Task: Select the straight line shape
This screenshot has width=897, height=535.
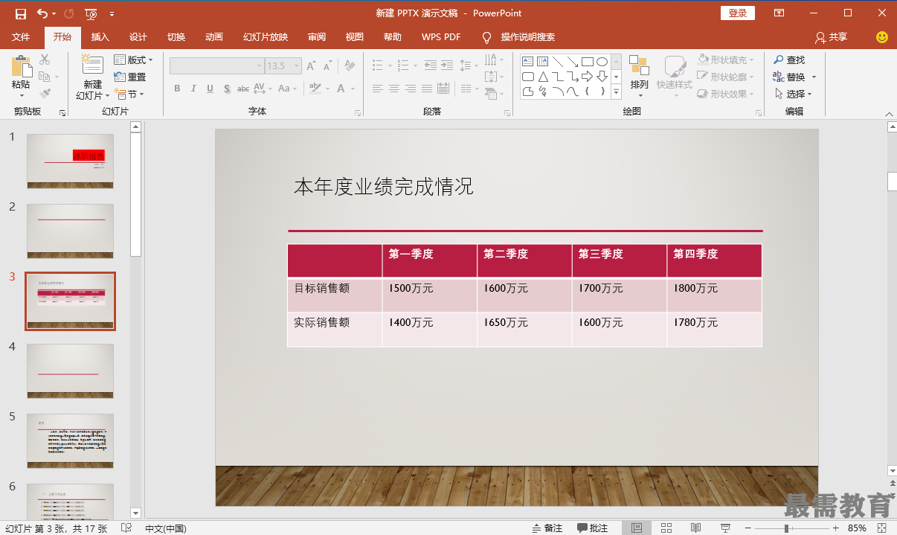Action: (557, 61)
